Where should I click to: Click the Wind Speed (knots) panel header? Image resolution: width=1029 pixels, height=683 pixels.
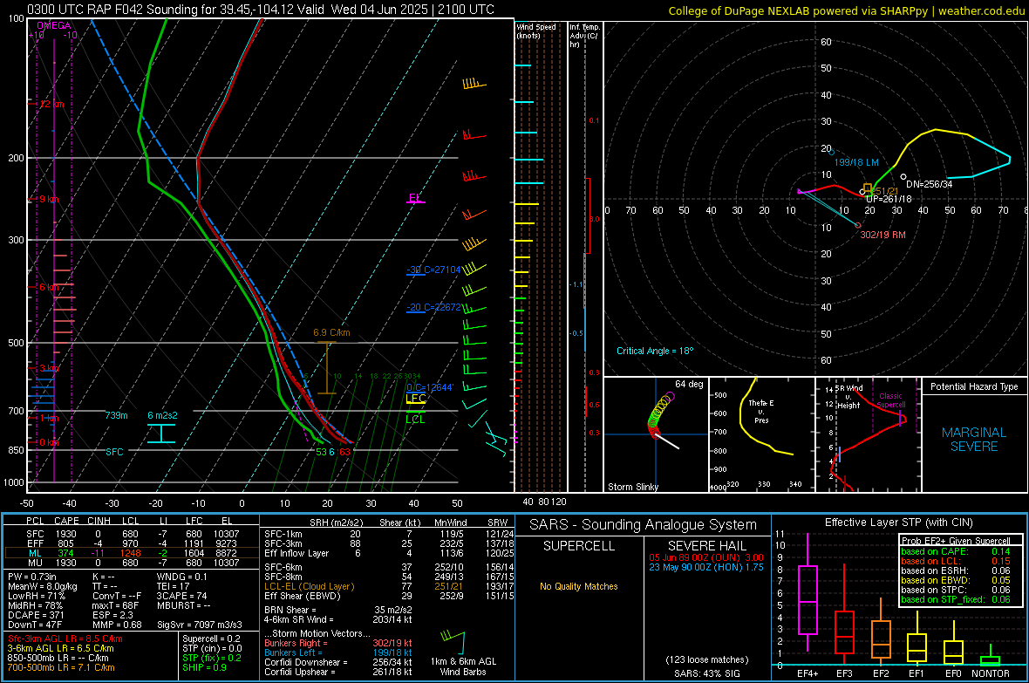coord(536,31)
